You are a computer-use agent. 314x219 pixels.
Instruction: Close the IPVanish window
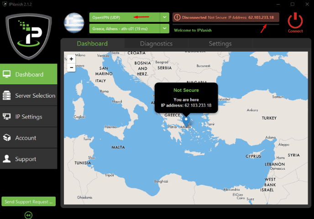coord(307,4)
